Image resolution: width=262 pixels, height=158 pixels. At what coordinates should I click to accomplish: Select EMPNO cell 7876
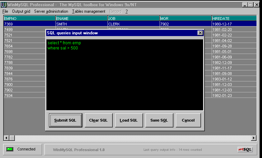click(24, 79)
